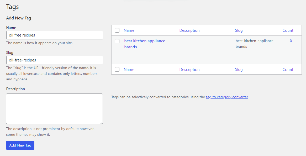Click the Add New Tag section title
The width and height of the screenshot is (306, 156).
tap(18, 18)
